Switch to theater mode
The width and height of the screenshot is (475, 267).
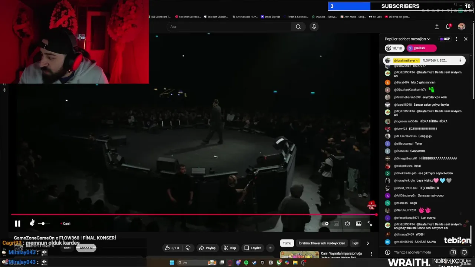[x=358, y=224]
